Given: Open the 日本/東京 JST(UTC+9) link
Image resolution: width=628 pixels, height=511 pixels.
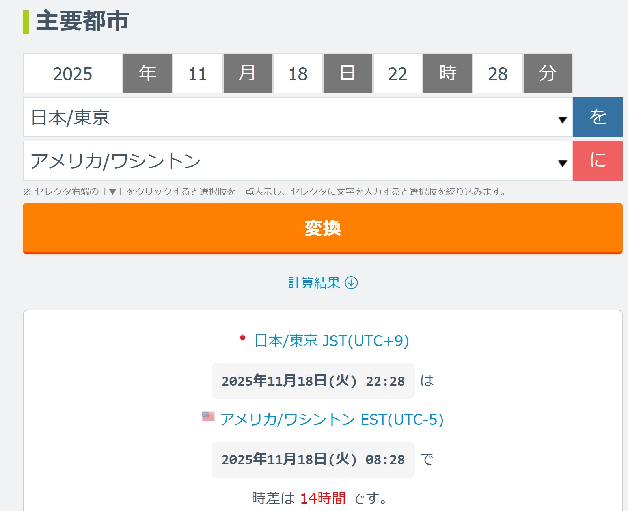Looking at the screenshot, I should pos(332,341).
